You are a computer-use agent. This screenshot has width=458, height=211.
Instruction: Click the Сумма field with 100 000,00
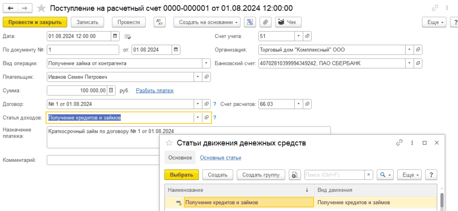77,90
